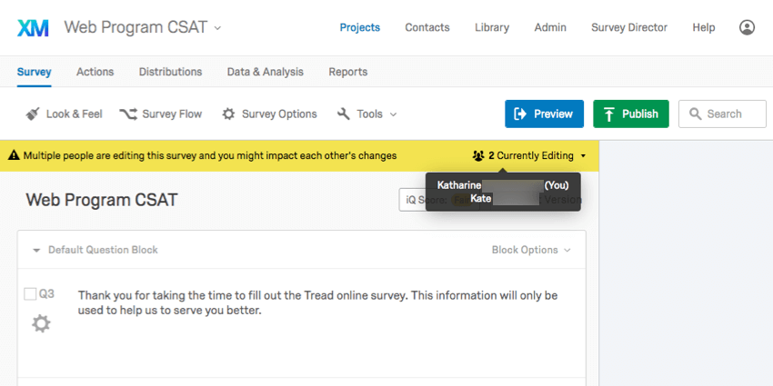Click the Web Program CSAT survey title
The height and width of the screenshot is (386, 773).
click(102, 200)
